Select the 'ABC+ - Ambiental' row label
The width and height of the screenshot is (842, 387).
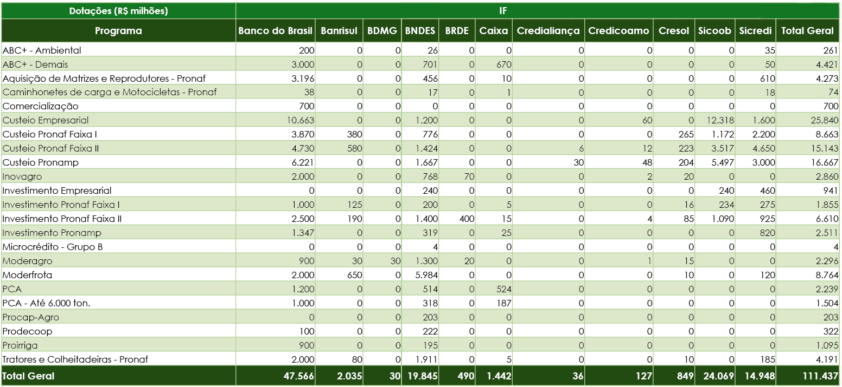pos(42,50)
